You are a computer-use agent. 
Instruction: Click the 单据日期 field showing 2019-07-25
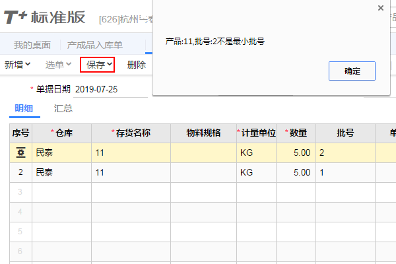point(96,89)
